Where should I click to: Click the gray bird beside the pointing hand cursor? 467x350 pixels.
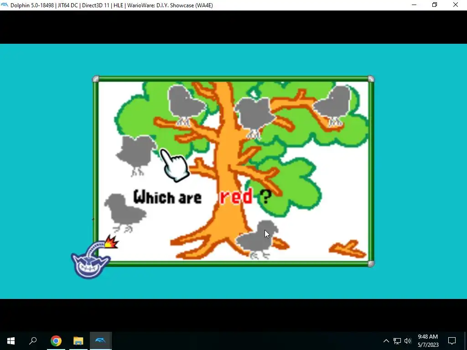click(136, 155)
